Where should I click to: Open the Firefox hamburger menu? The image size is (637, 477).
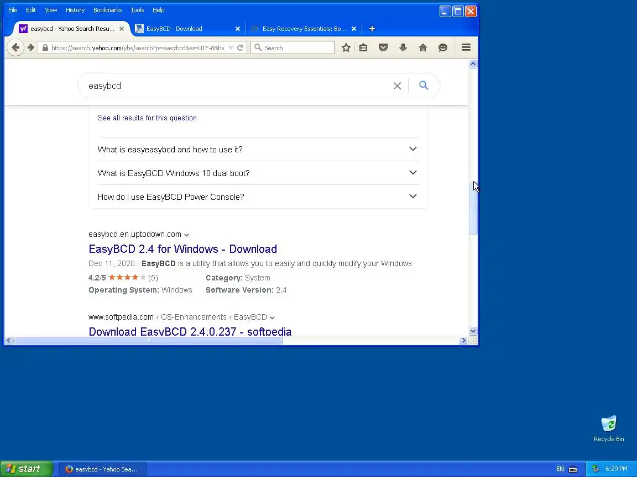(x=466, y=47)
